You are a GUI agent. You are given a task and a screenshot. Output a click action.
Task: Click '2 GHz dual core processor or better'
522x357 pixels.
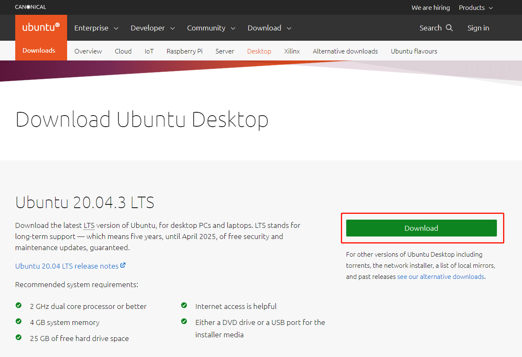pyautogui.click(x=88, y=306)
